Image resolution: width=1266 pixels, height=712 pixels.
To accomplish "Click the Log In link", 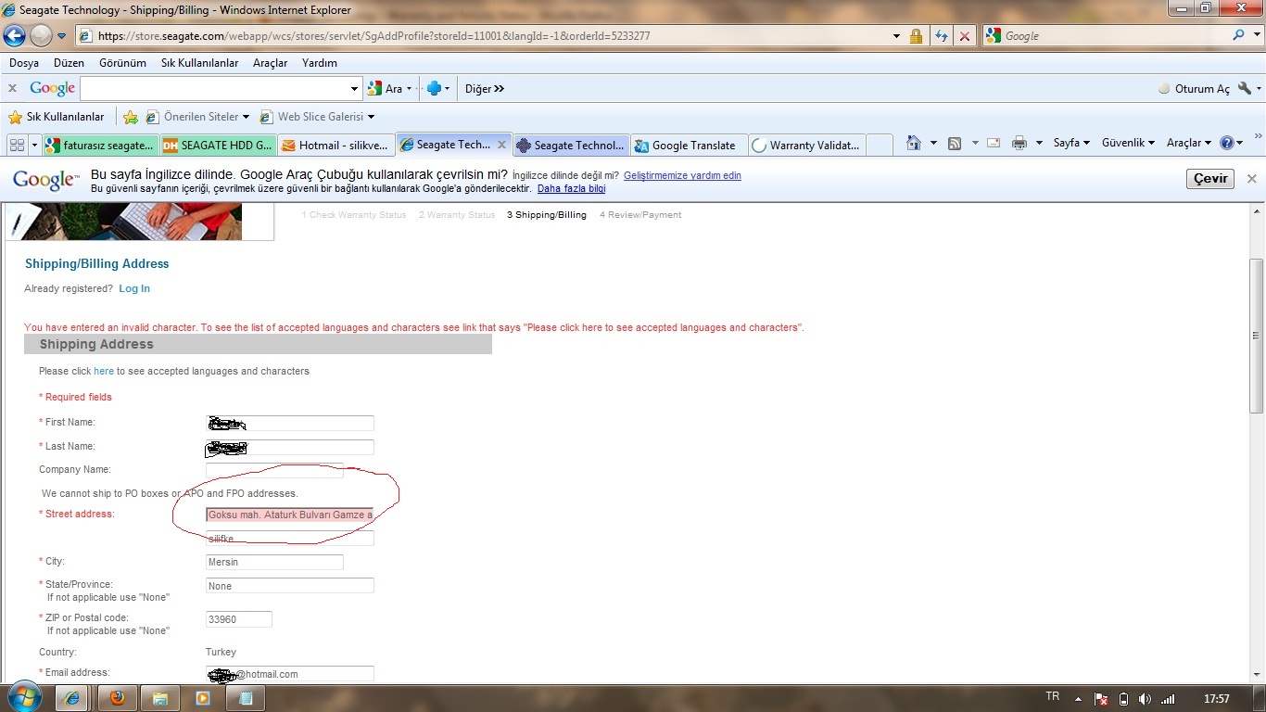I will click(134, 288).
